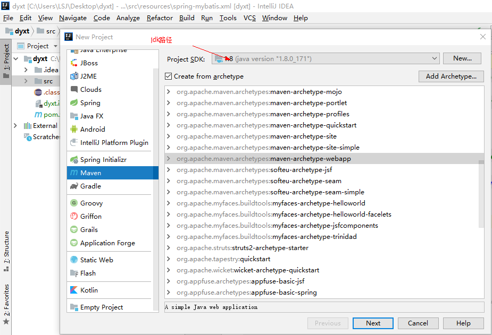Uncheck Create from archetype checkbox
The height and width of the screenshot is (335, 492).
[169, 76]
